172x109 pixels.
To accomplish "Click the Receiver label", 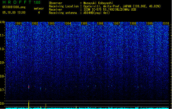I will [x=56, y=10].
